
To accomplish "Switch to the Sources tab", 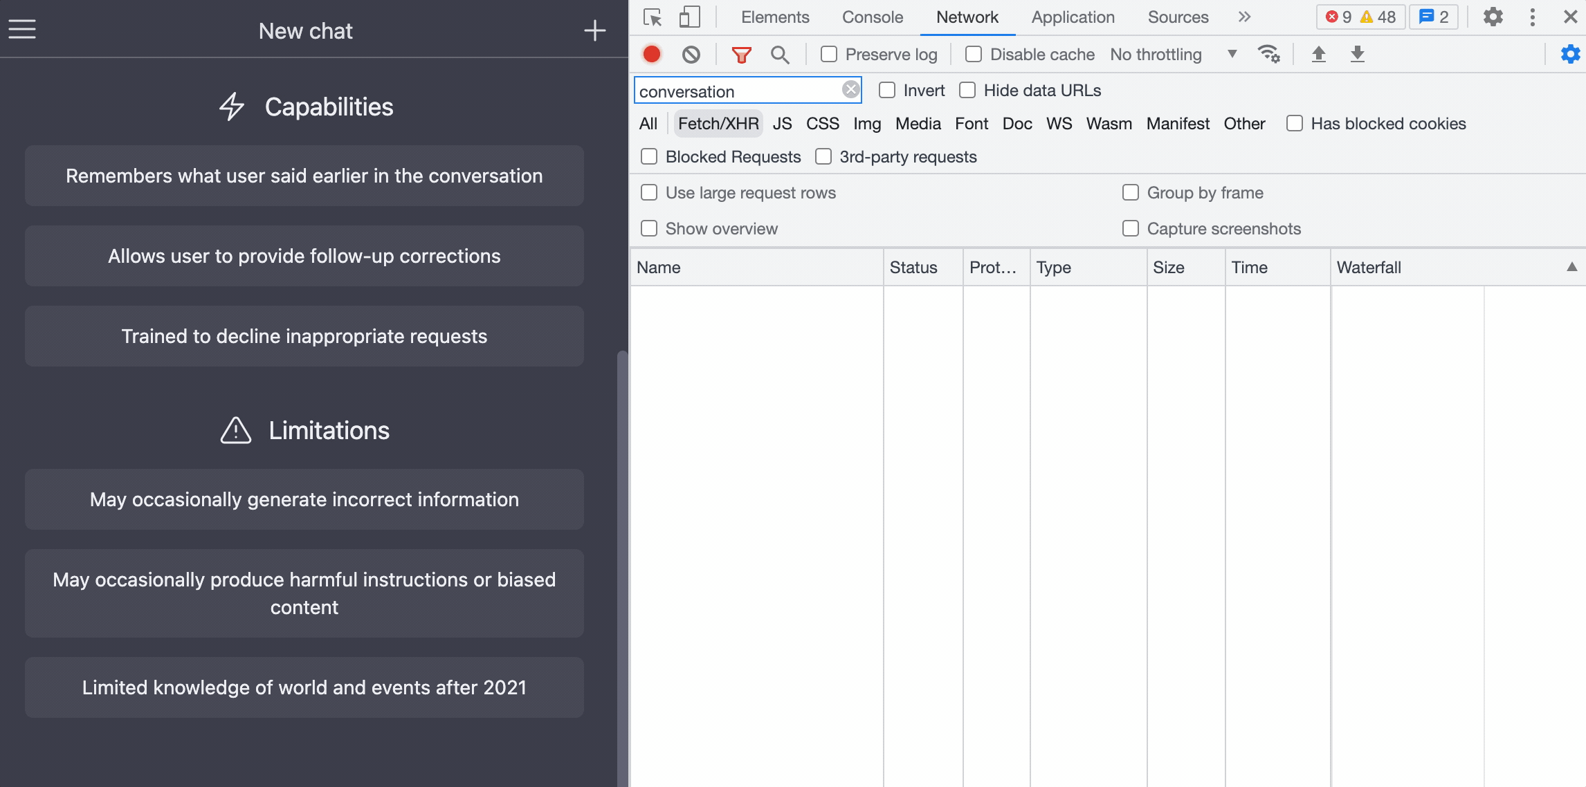I will click(1178, 17).
